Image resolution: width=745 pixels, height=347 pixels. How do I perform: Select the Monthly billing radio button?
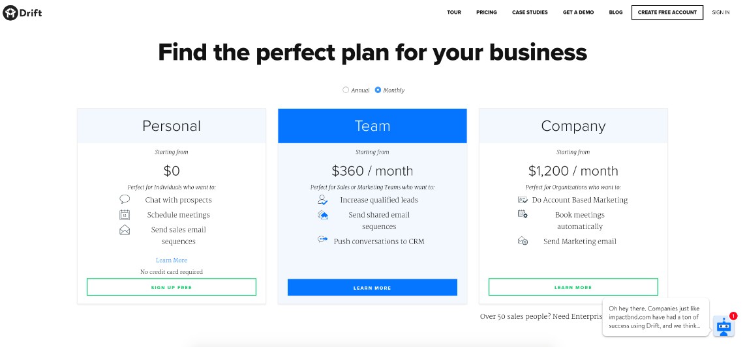pos(378,90)
